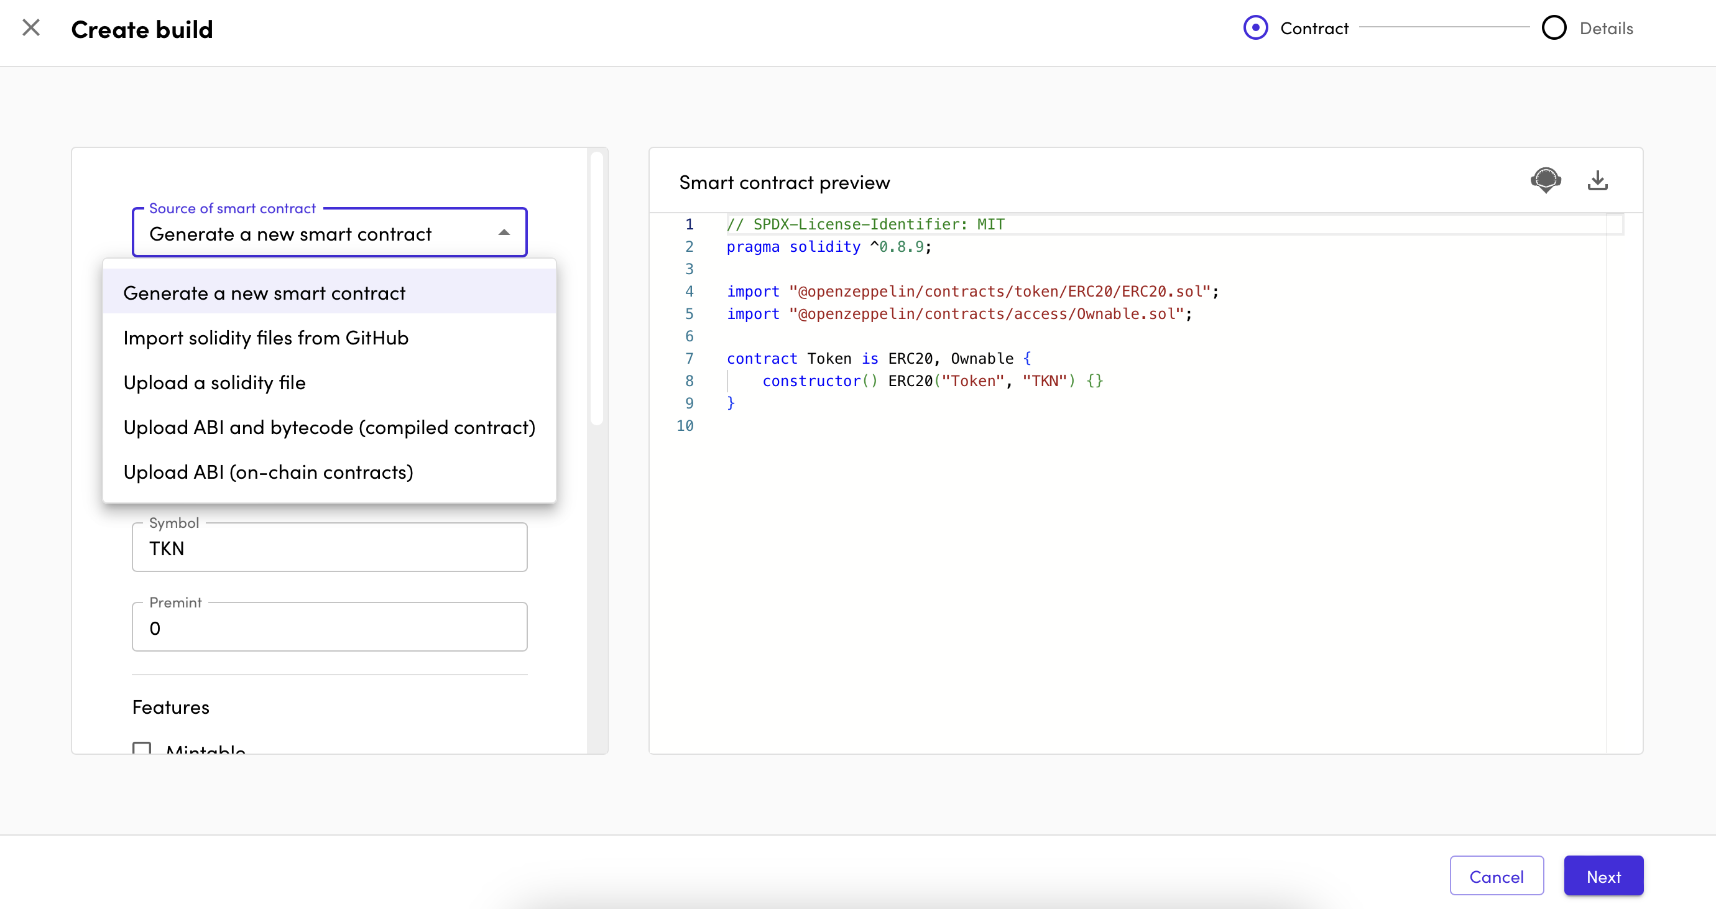
Task: Select Generate a new smart contract option
Action: point(329,292)
